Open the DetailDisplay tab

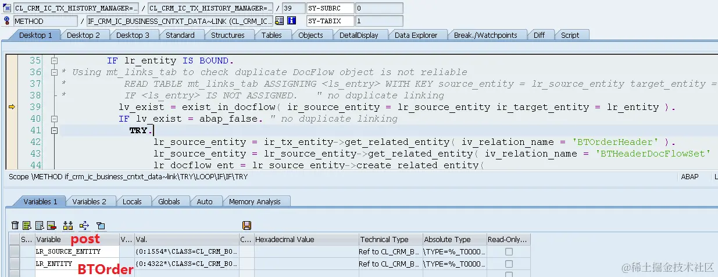(x=359, y=35)
